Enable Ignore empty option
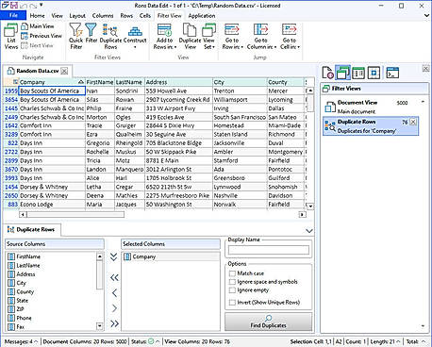 232,290
